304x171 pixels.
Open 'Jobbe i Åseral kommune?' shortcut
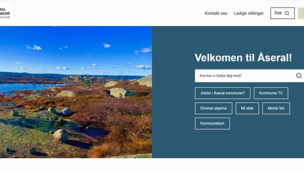pyautogui.click(x=223, y=93)
